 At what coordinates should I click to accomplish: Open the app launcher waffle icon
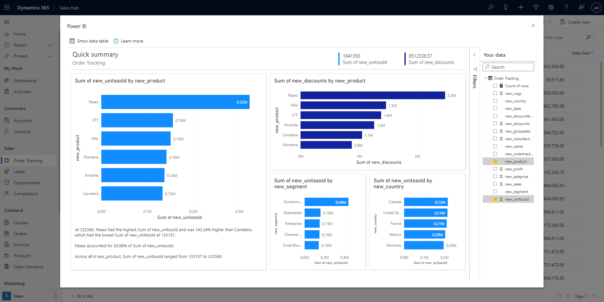coord(7,7)
